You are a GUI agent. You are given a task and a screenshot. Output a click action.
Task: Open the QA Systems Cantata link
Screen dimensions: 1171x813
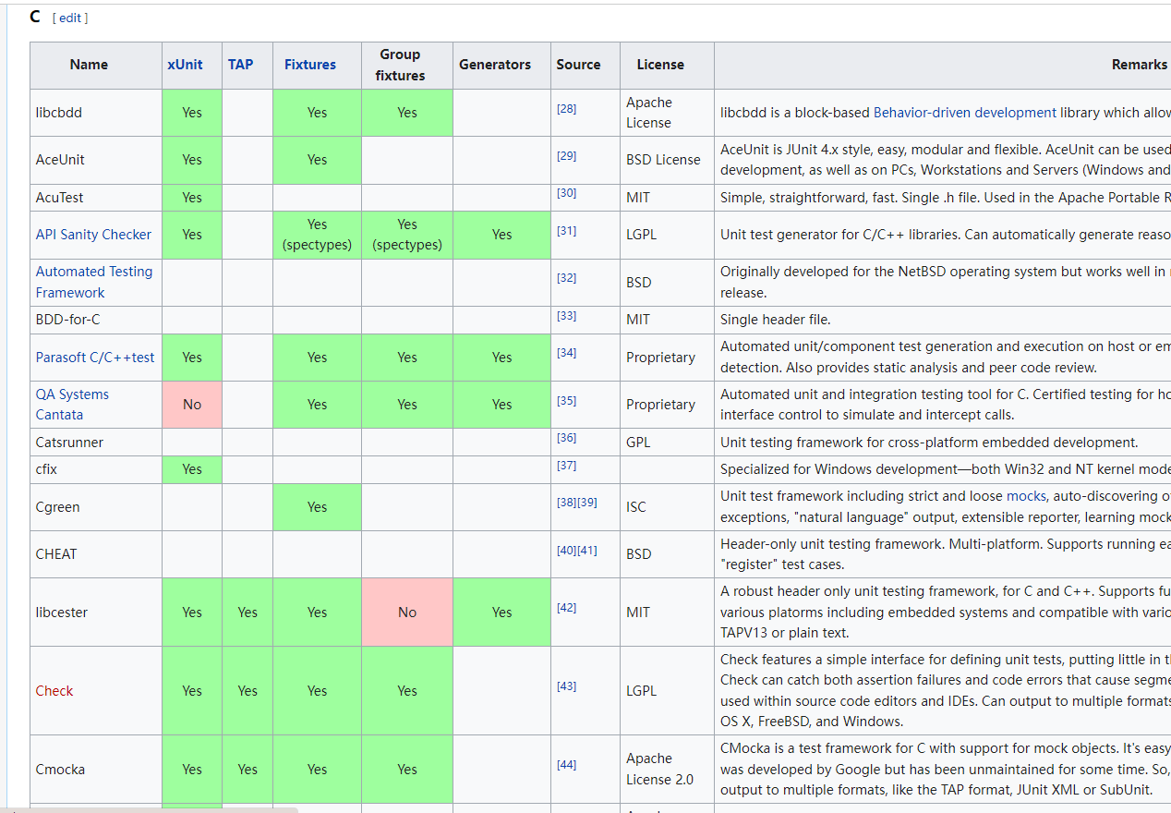(x=72, y=405)
